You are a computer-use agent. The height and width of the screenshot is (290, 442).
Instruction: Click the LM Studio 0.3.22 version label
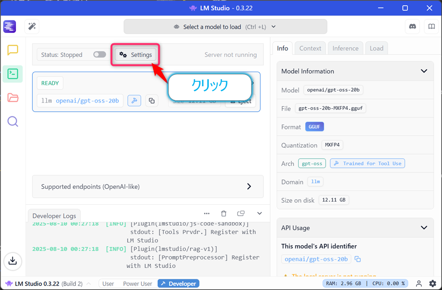pyautogui.click(x=37, y=283)
